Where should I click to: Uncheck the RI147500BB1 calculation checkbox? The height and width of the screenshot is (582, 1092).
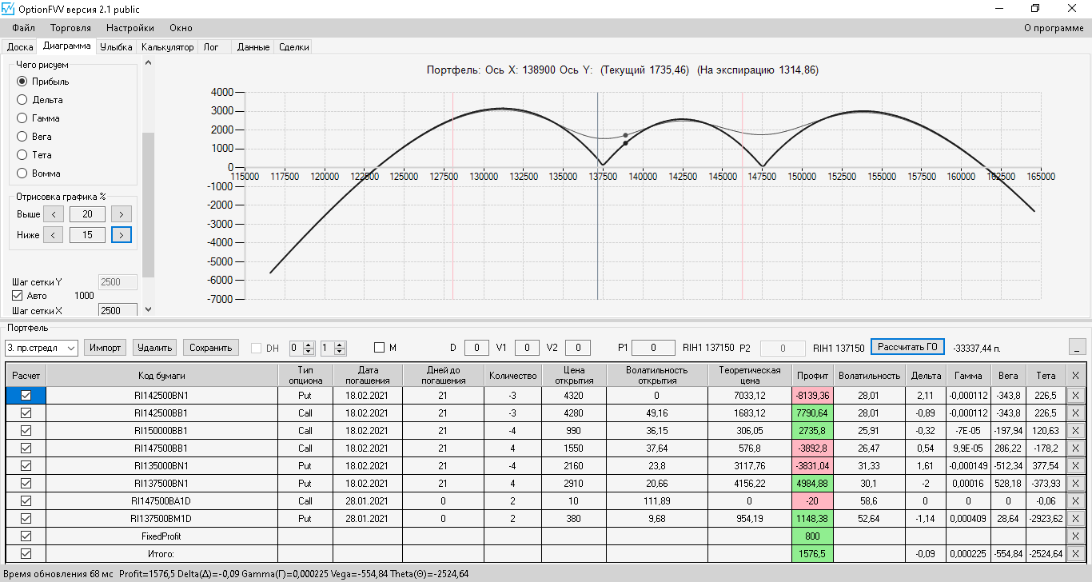pyautogui.click(x=26, y=448)
